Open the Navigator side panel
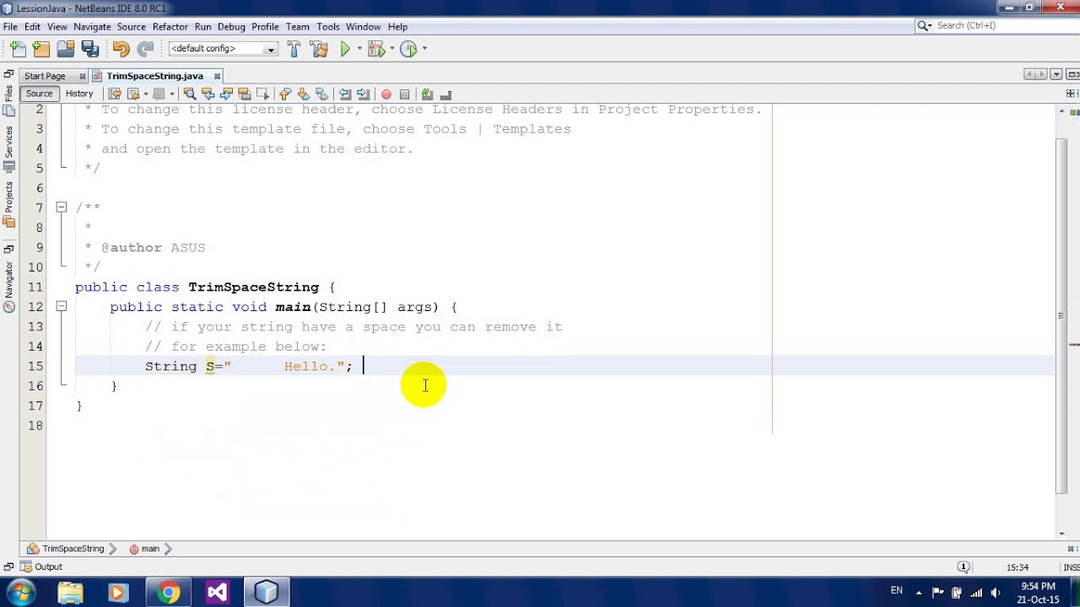The height and width of the screenshot is (607, 1080). [8, 286]
